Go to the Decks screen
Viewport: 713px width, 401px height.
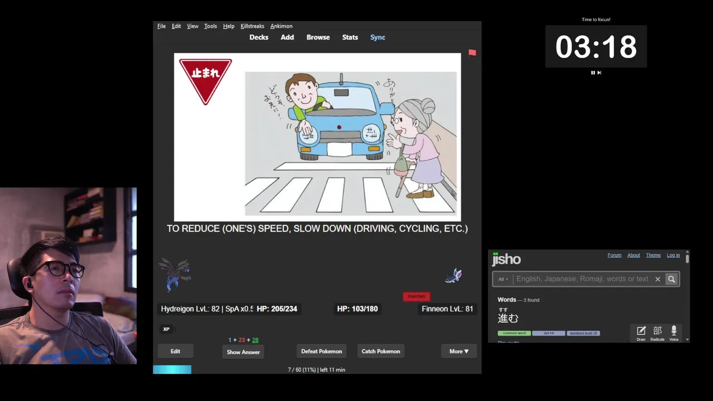[258, 37]
